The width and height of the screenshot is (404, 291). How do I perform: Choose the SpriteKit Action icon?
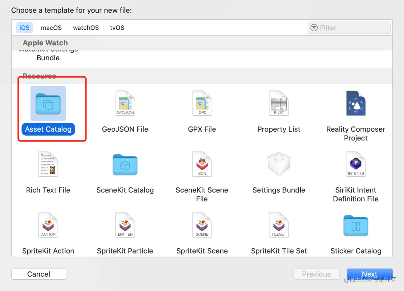pos(48,225)
